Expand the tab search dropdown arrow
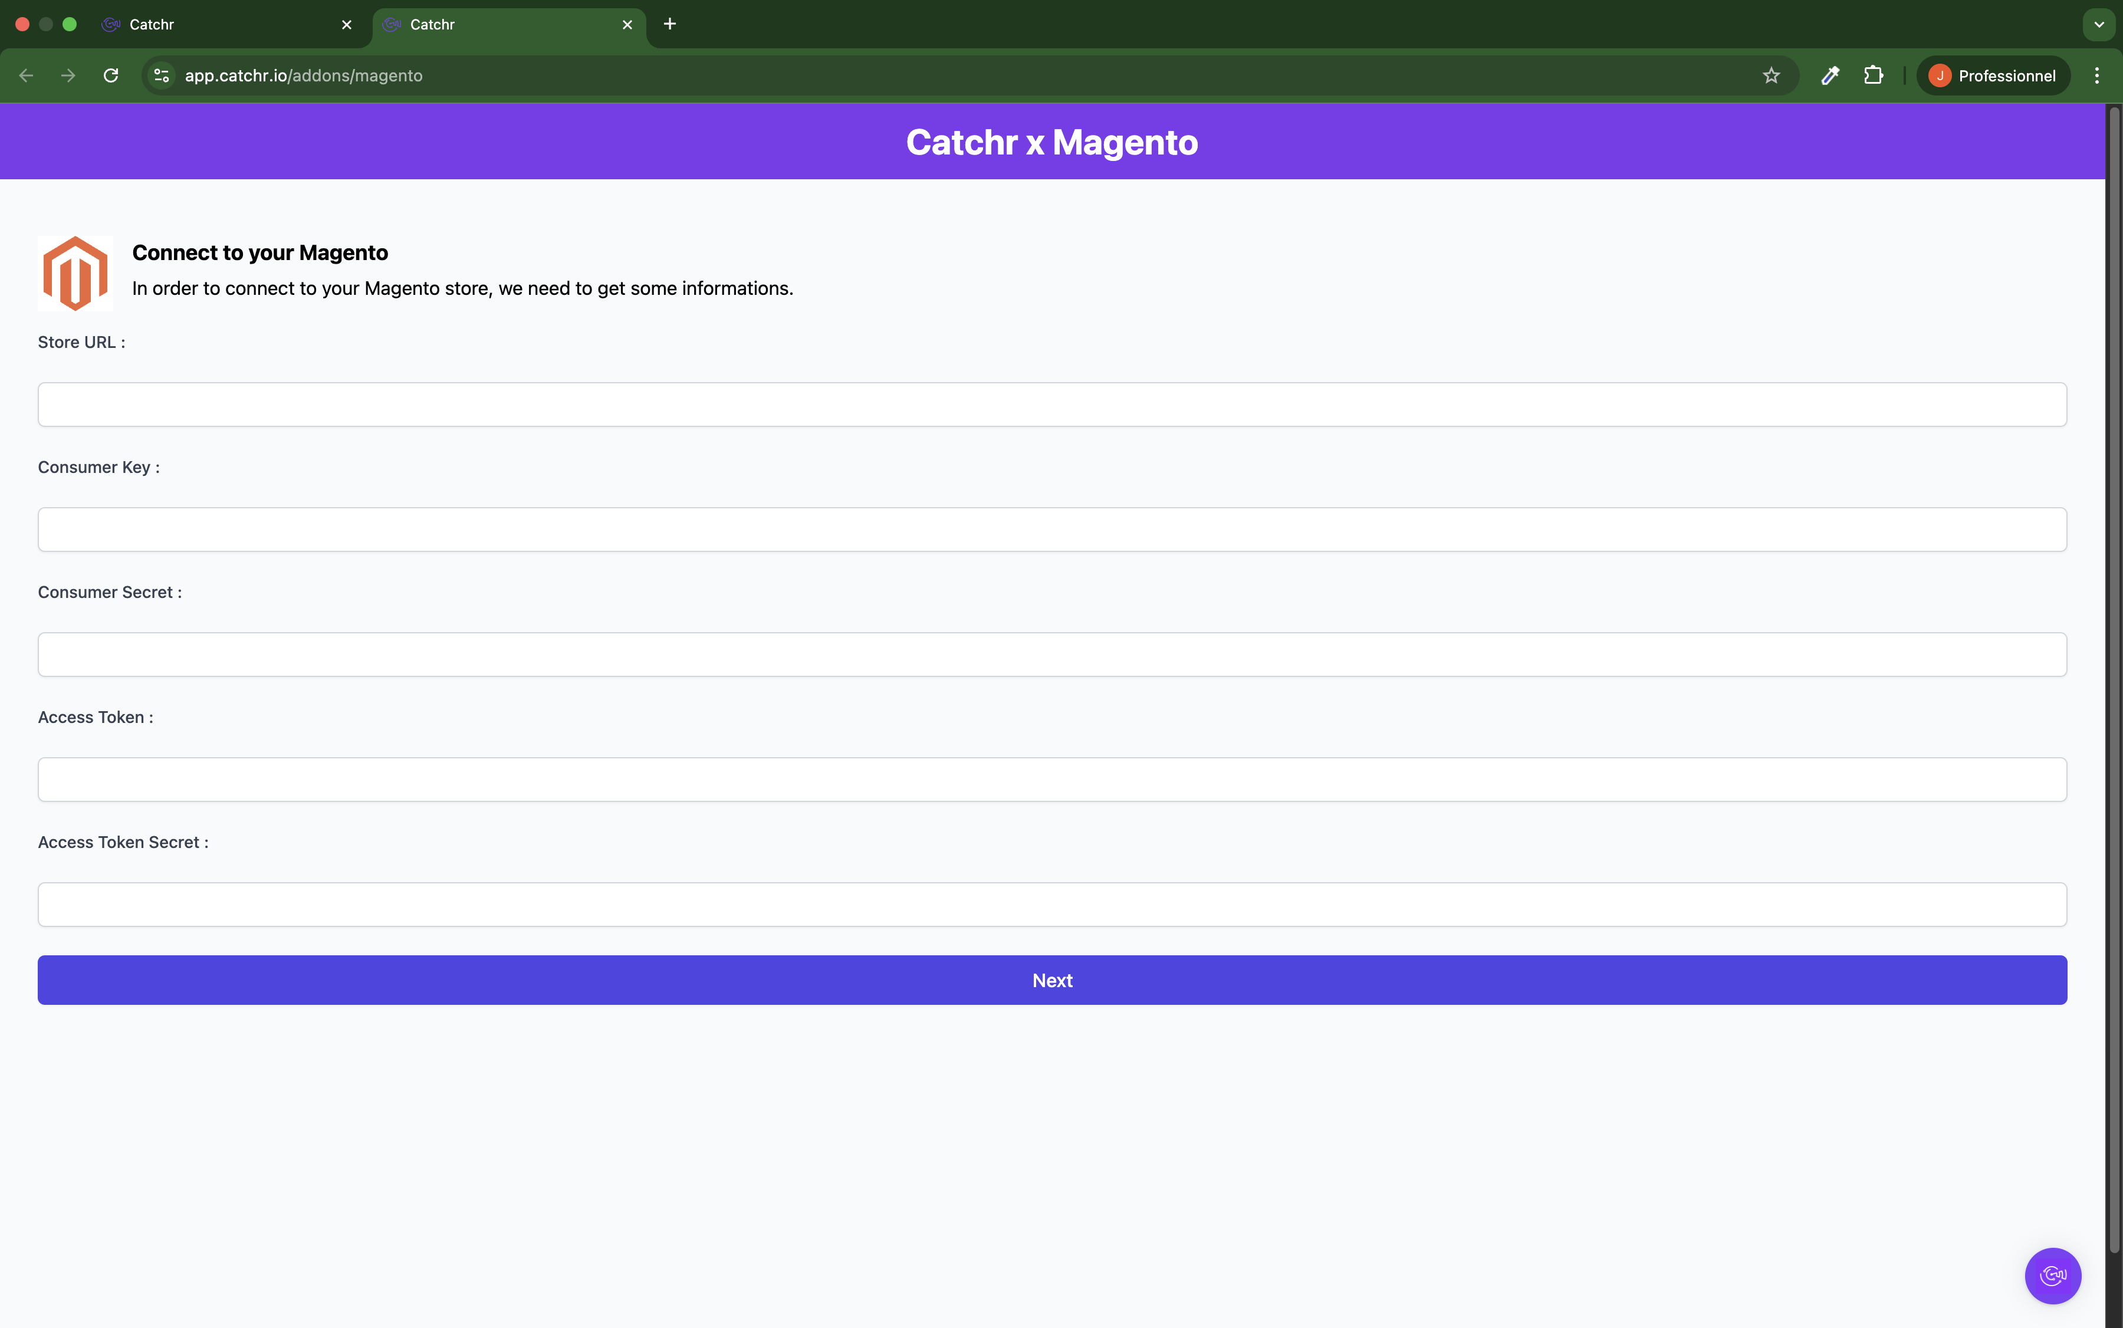 tap(2099, 25)
